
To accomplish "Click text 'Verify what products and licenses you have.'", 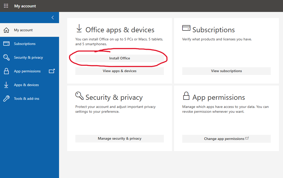I will click(217, 39).
